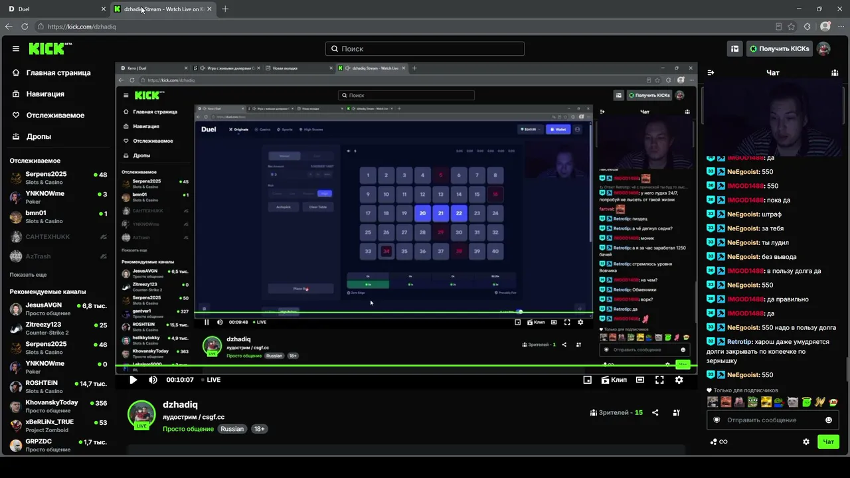Open the user profile avatar menu
The width and height of the screenshot is (850, 478).
[x=823, y=48]
